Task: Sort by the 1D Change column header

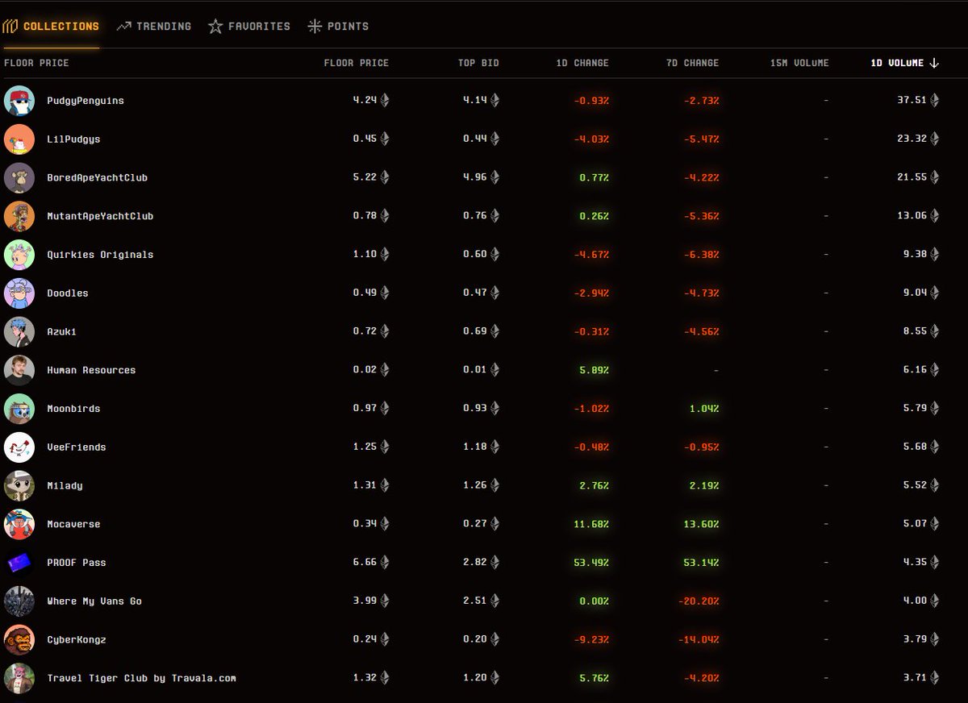Action: tap(582, 63)
